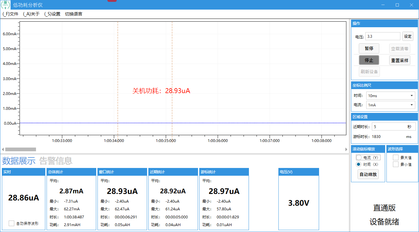
Task: Click the 重置采样 button
Action: tap(400, 60)
